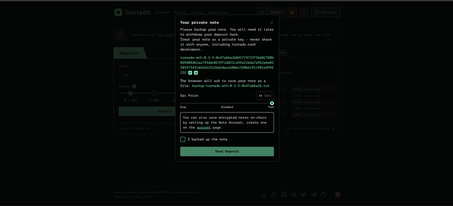Screen dimensions: 453x206
Task: Select the Goerli network button
Action: (x=272, y=12)
